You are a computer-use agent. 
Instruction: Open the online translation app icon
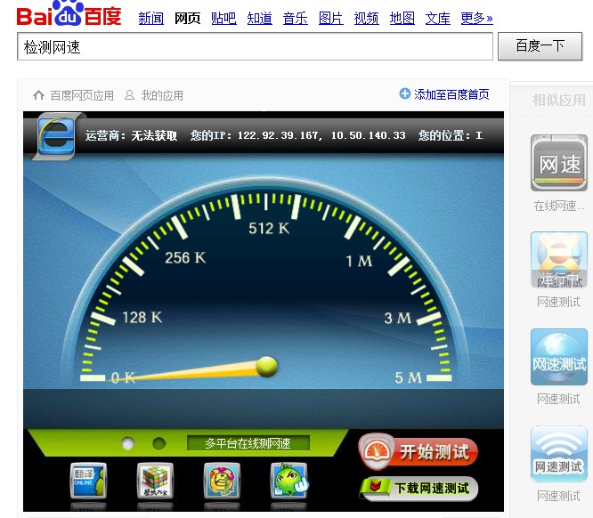click(x=88, y=481)
